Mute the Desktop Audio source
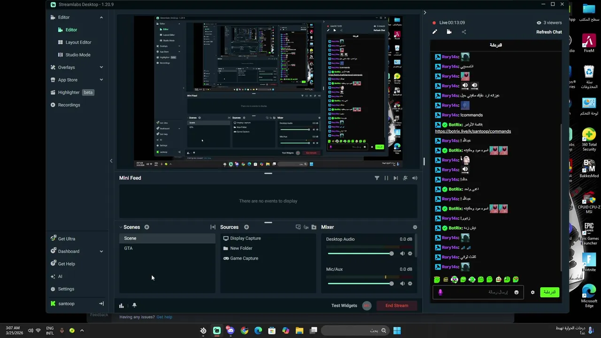 click(x=402, y=253)
